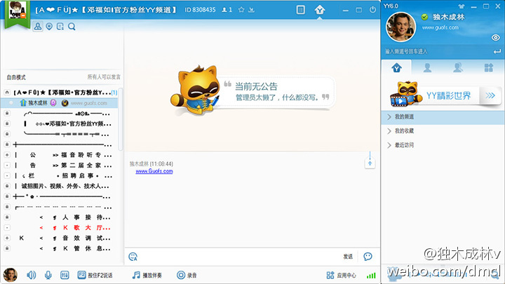Toggle the microphone icon in bottom bar
505x284 pixels.
point(48,275)
